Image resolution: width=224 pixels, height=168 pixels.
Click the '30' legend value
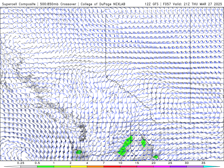pos(186,163)
